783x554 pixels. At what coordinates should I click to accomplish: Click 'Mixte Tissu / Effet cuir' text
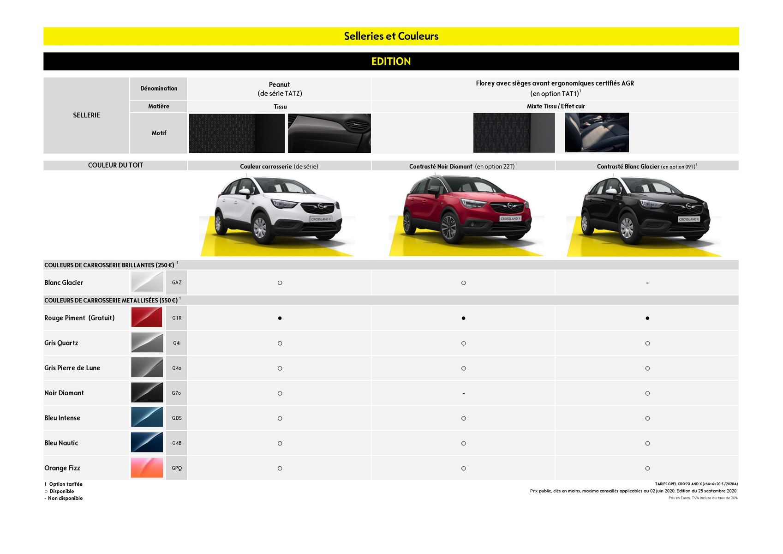tap(556, 106)
